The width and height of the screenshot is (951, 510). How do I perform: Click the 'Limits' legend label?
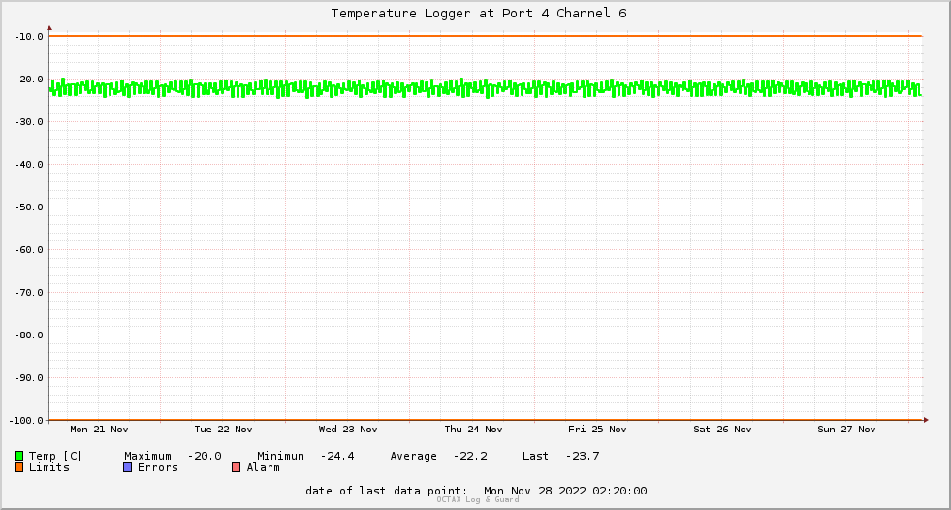coord(49,467)
